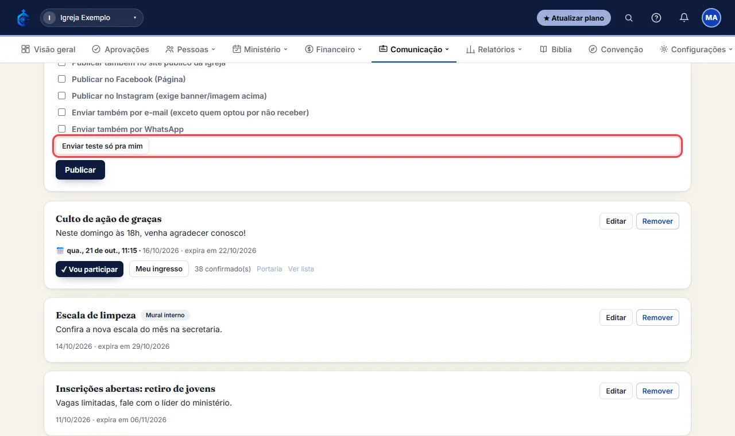This screenshot has width=735, height=436.
Task: Open the search magnifier icon
Action: [629, 18]
